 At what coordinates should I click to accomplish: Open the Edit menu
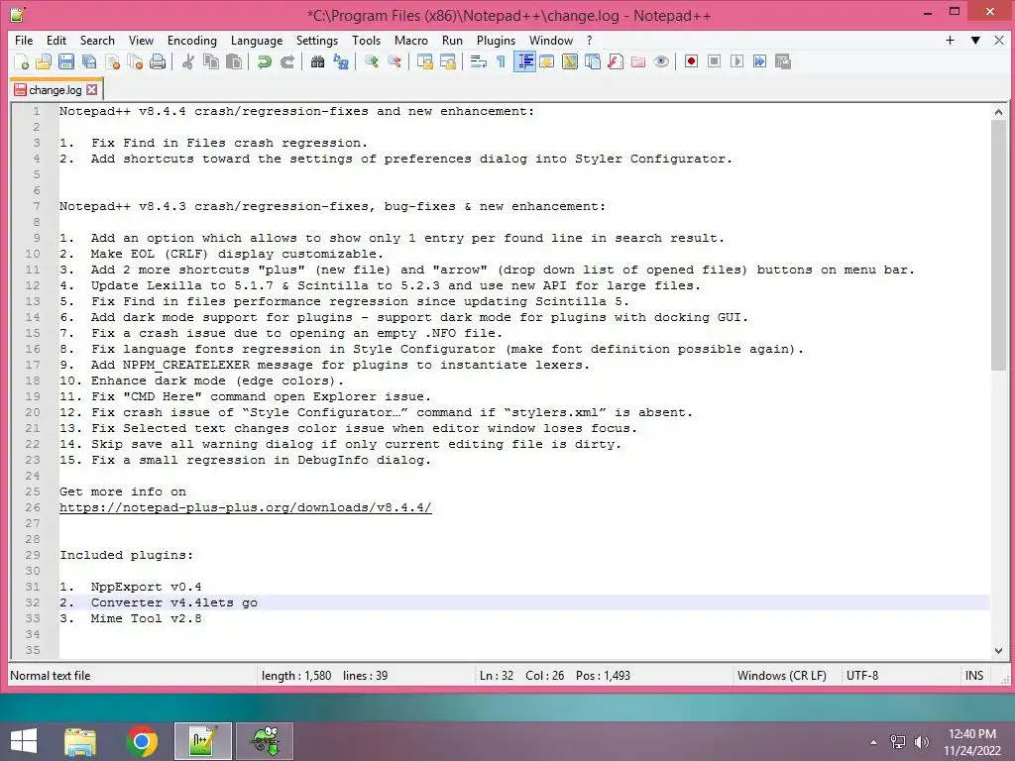tap(56, 40)
